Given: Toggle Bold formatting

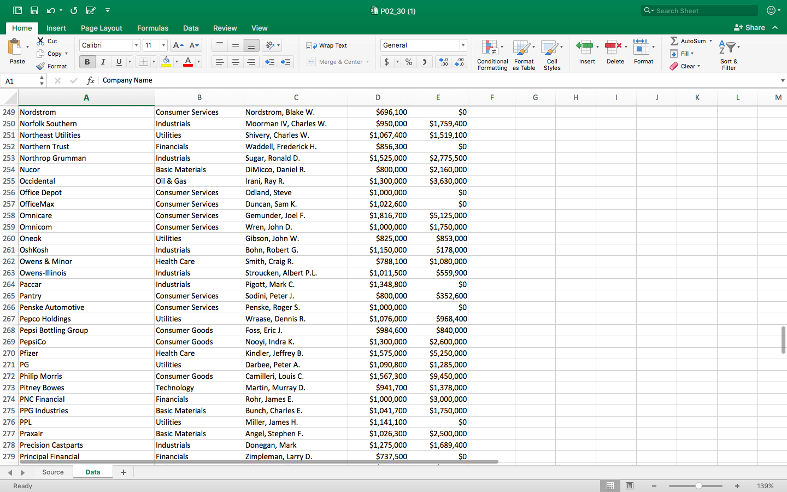Looking at the screenshot, I should [x=87, y=62].
